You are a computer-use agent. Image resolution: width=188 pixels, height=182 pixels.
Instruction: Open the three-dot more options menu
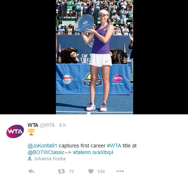[x=120, y=171]
